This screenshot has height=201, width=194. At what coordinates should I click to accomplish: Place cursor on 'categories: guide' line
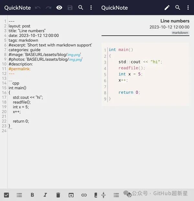pyautogui.click(x=25, y=50)
